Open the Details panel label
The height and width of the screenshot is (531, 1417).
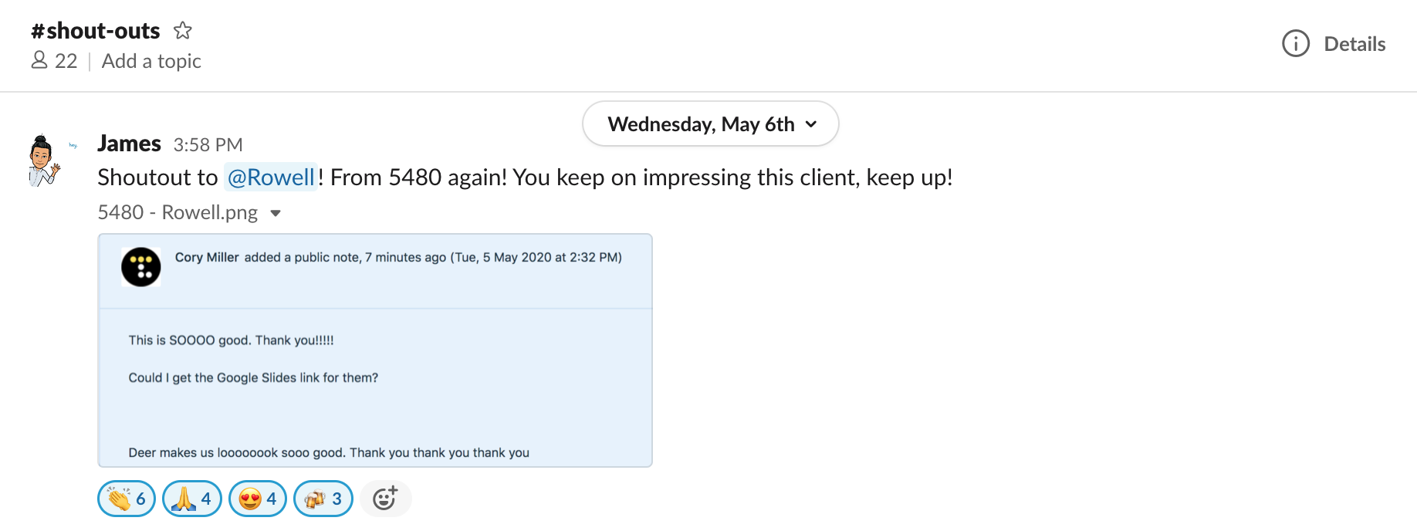1354,44
